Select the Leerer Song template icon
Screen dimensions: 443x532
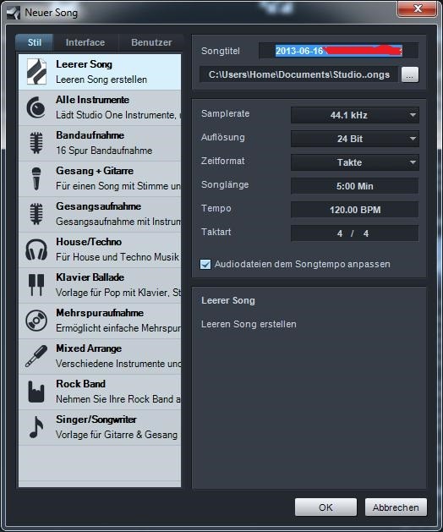pos(36,72)
